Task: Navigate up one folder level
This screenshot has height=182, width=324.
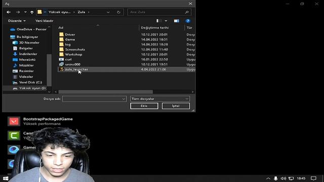Action: point(32,12)
